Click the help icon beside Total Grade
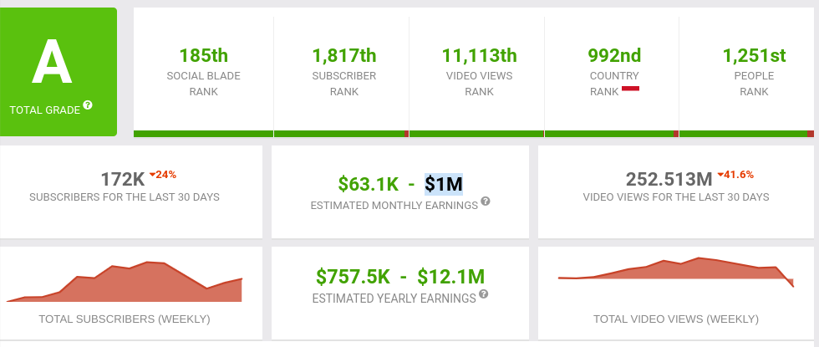The image size is (819, 347). [x=88, y=106]
